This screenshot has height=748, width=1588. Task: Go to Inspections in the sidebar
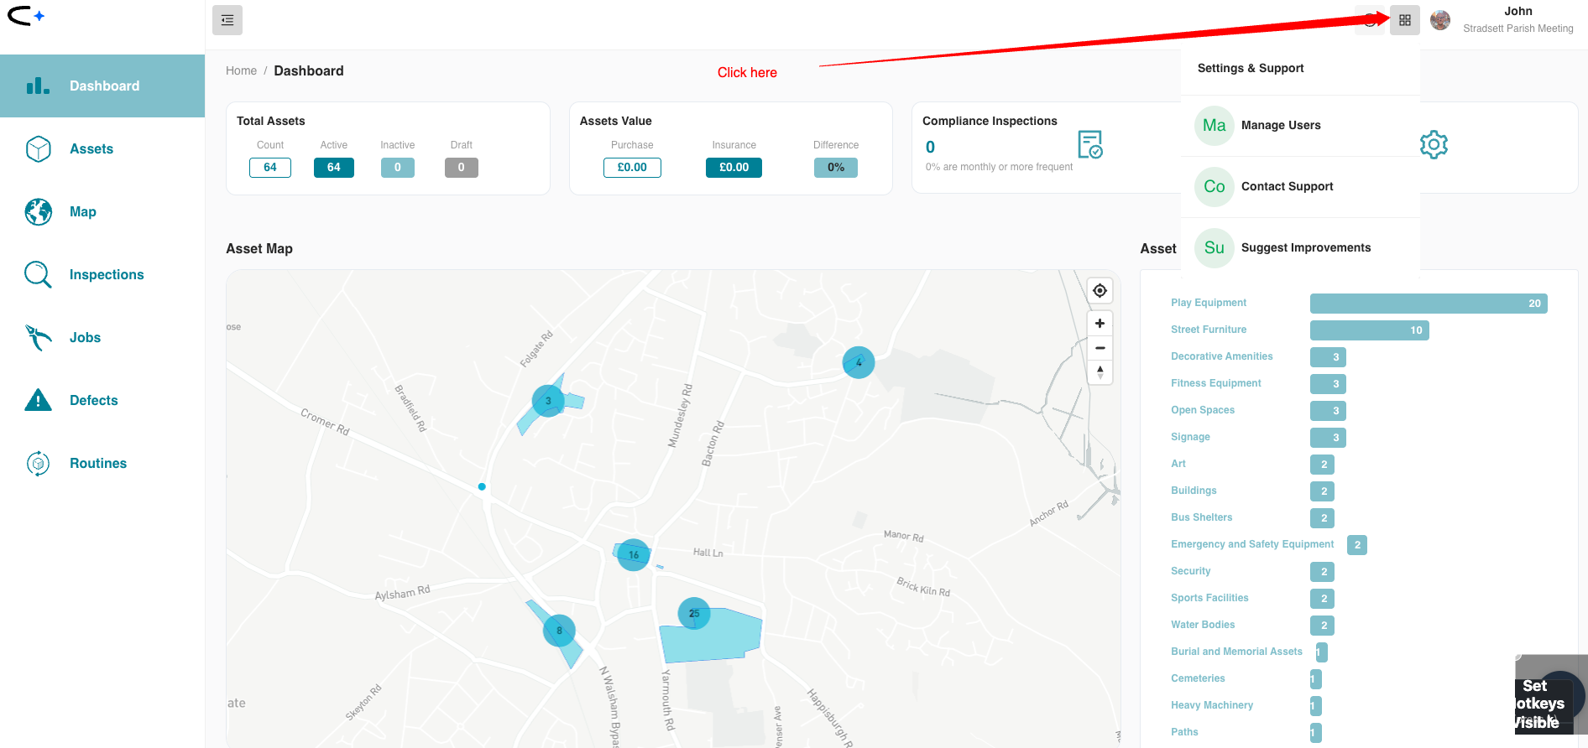click(x=107, y=275)
